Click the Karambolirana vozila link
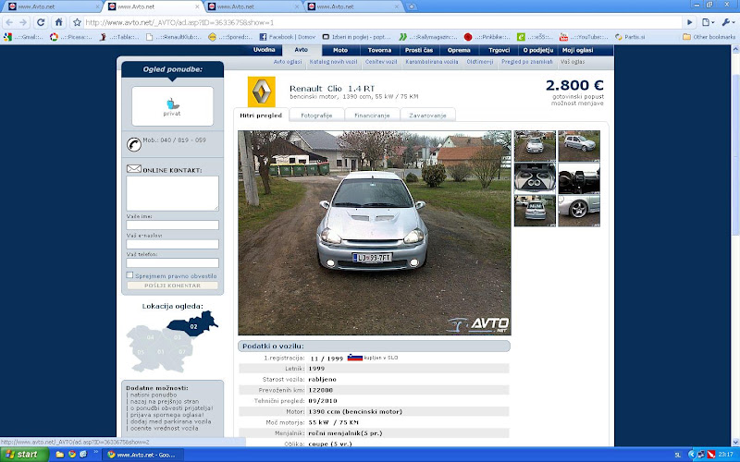Viewport: 740px width, 462px height. (432, 62)
